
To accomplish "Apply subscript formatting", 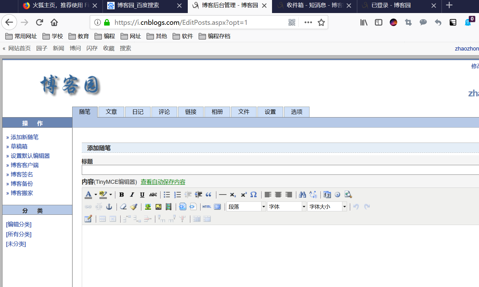I will (233, 195).
